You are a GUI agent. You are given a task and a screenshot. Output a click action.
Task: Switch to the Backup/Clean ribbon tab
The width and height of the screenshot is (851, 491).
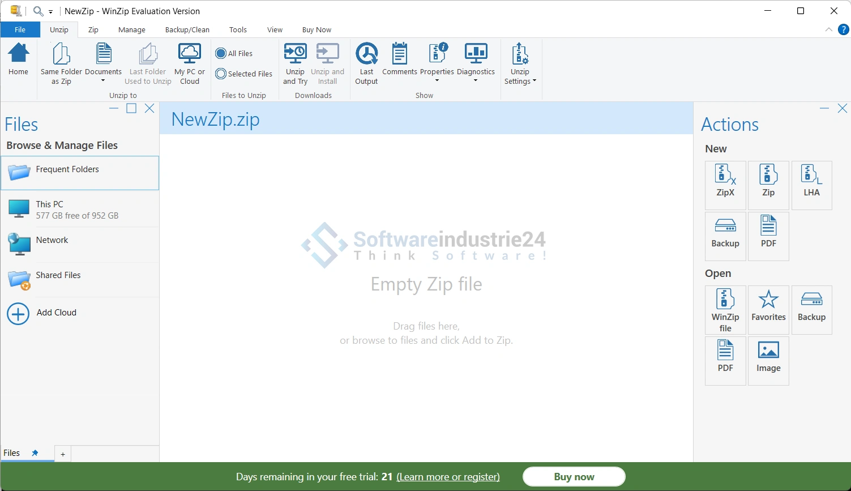click(x=187, y=30)
